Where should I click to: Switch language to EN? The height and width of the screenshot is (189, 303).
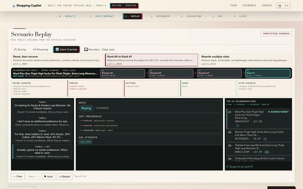coord(280,6)
